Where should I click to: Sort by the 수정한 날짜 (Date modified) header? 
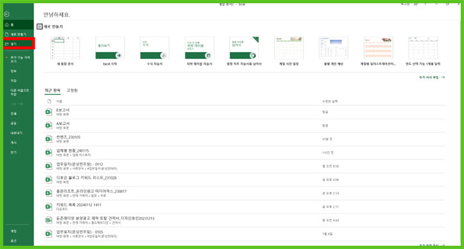pos(330,101)
